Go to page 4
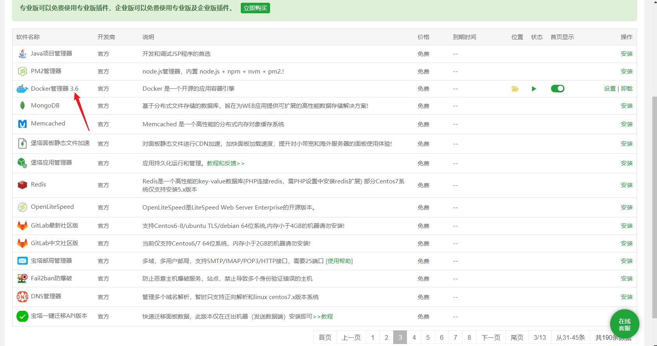The image size is (657, 346). pyautogui.click(x=414, y=337)
